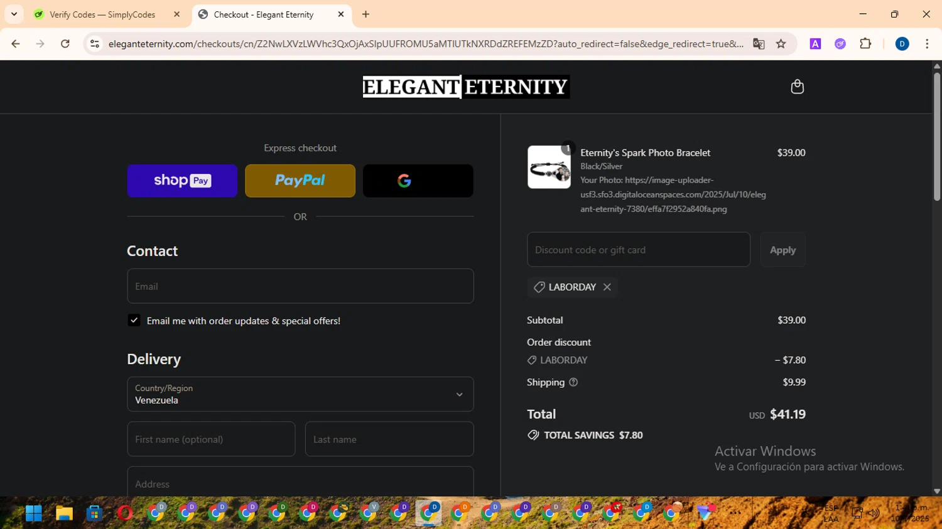Open a new browser tab
The width and height of the screenshot is (942, 529).
tap(365, 14)
